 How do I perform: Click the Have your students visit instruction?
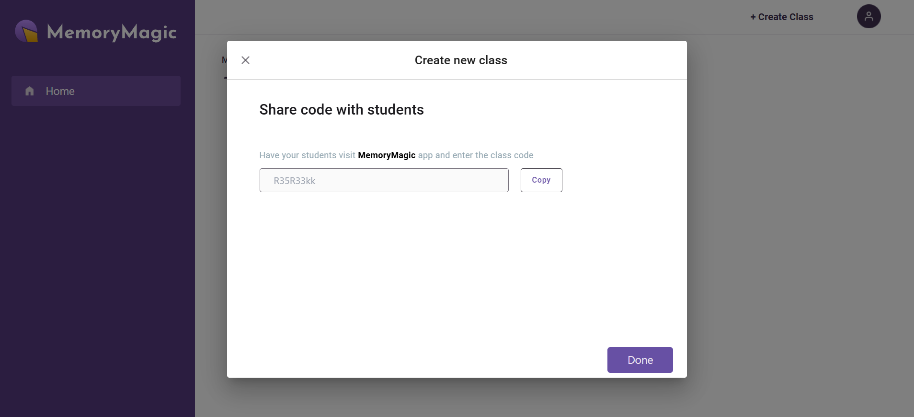[307, 155]
